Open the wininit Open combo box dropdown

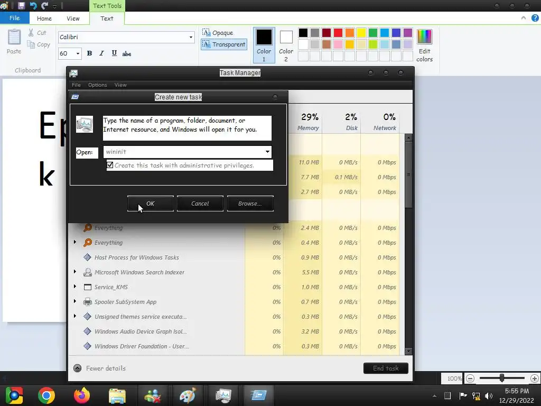click(267, 152)
